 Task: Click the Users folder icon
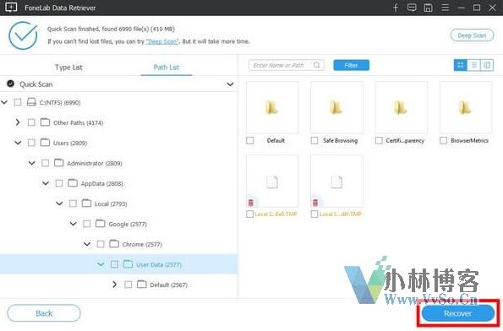click(x=46, y=143)
